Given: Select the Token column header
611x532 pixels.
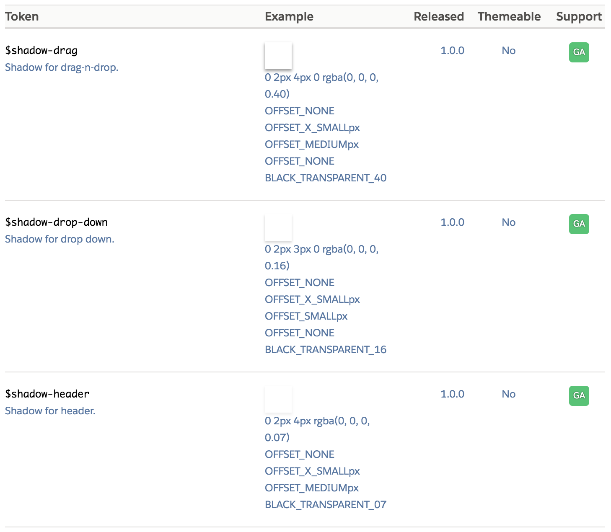Looking at the screenshot, I should tap(22, 16).
